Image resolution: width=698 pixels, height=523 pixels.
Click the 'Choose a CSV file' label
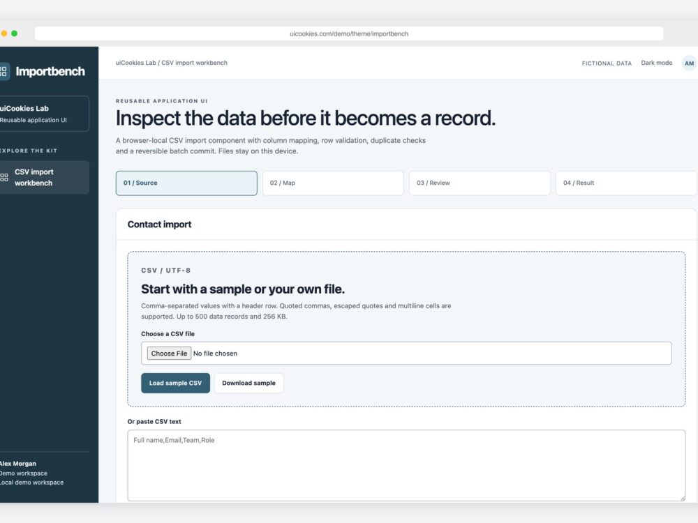coord(168,333)
